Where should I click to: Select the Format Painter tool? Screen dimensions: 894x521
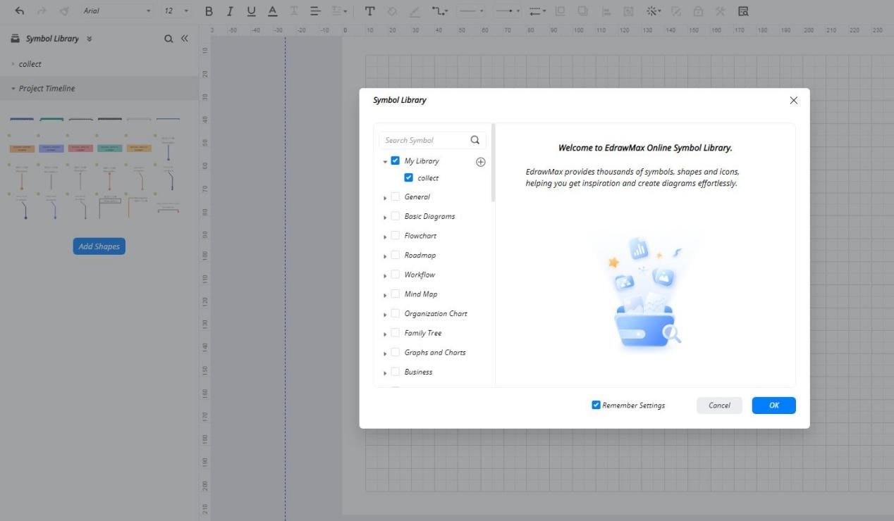(x=64, y=11)
